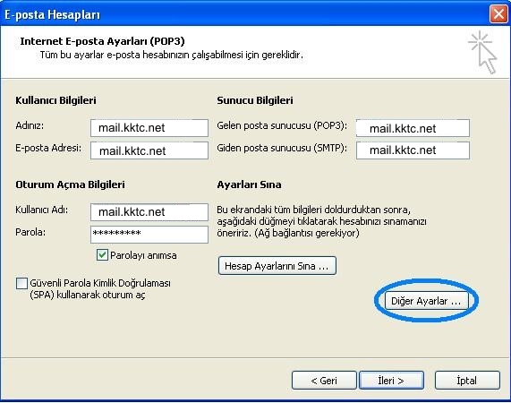Click the Parolayı anımsa label text

coord(143,255)
